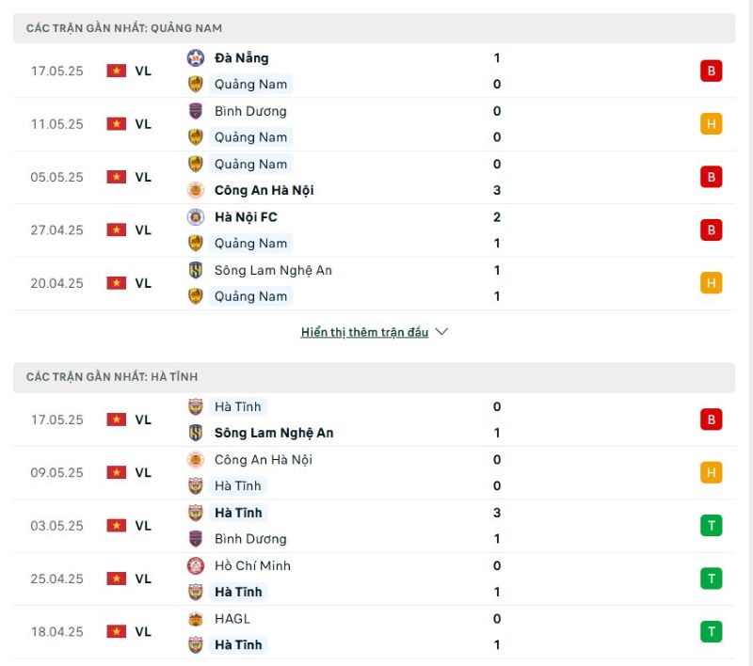753x666 pixels.
Task: Click the Vietnam flag for 17.05.25 Đà Nẵng match
Action: [x=116, y=71]
